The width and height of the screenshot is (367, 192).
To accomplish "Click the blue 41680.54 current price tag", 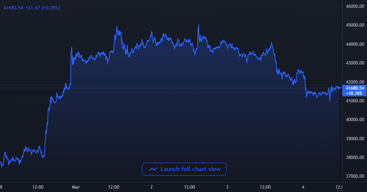I will click(354, 88).
